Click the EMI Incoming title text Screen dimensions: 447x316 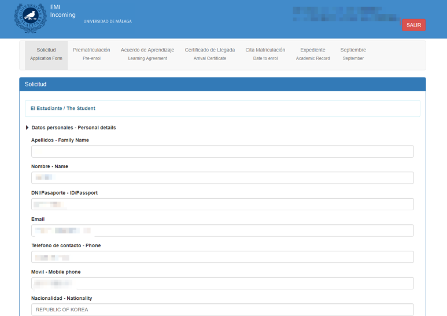[62, 10]
